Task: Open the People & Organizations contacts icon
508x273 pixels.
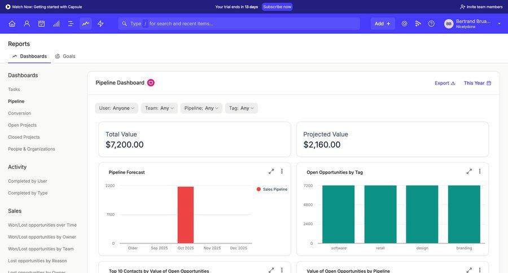Action: point(27,24)
